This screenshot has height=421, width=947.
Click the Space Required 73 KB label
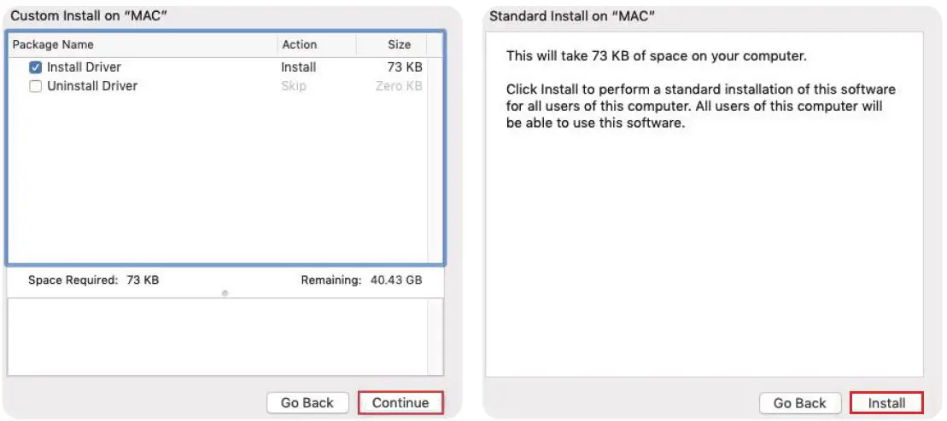tap(93, 280)
